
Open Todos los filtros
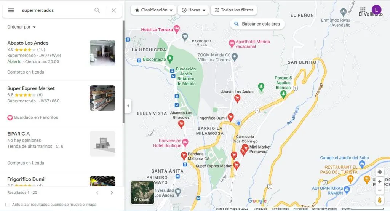(x=234, y=10)
